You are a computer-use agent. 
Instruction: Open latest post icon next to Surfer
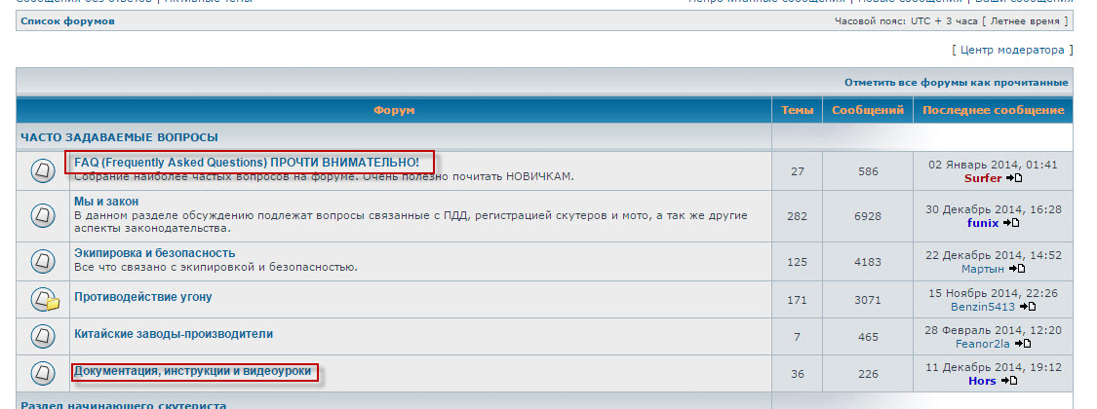coord(1014,178)
